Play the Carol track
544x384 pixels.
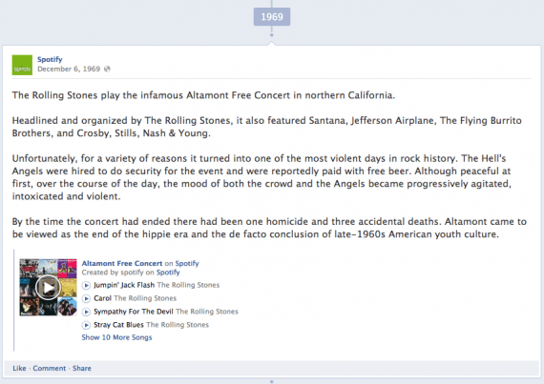[x=86, y=298]
